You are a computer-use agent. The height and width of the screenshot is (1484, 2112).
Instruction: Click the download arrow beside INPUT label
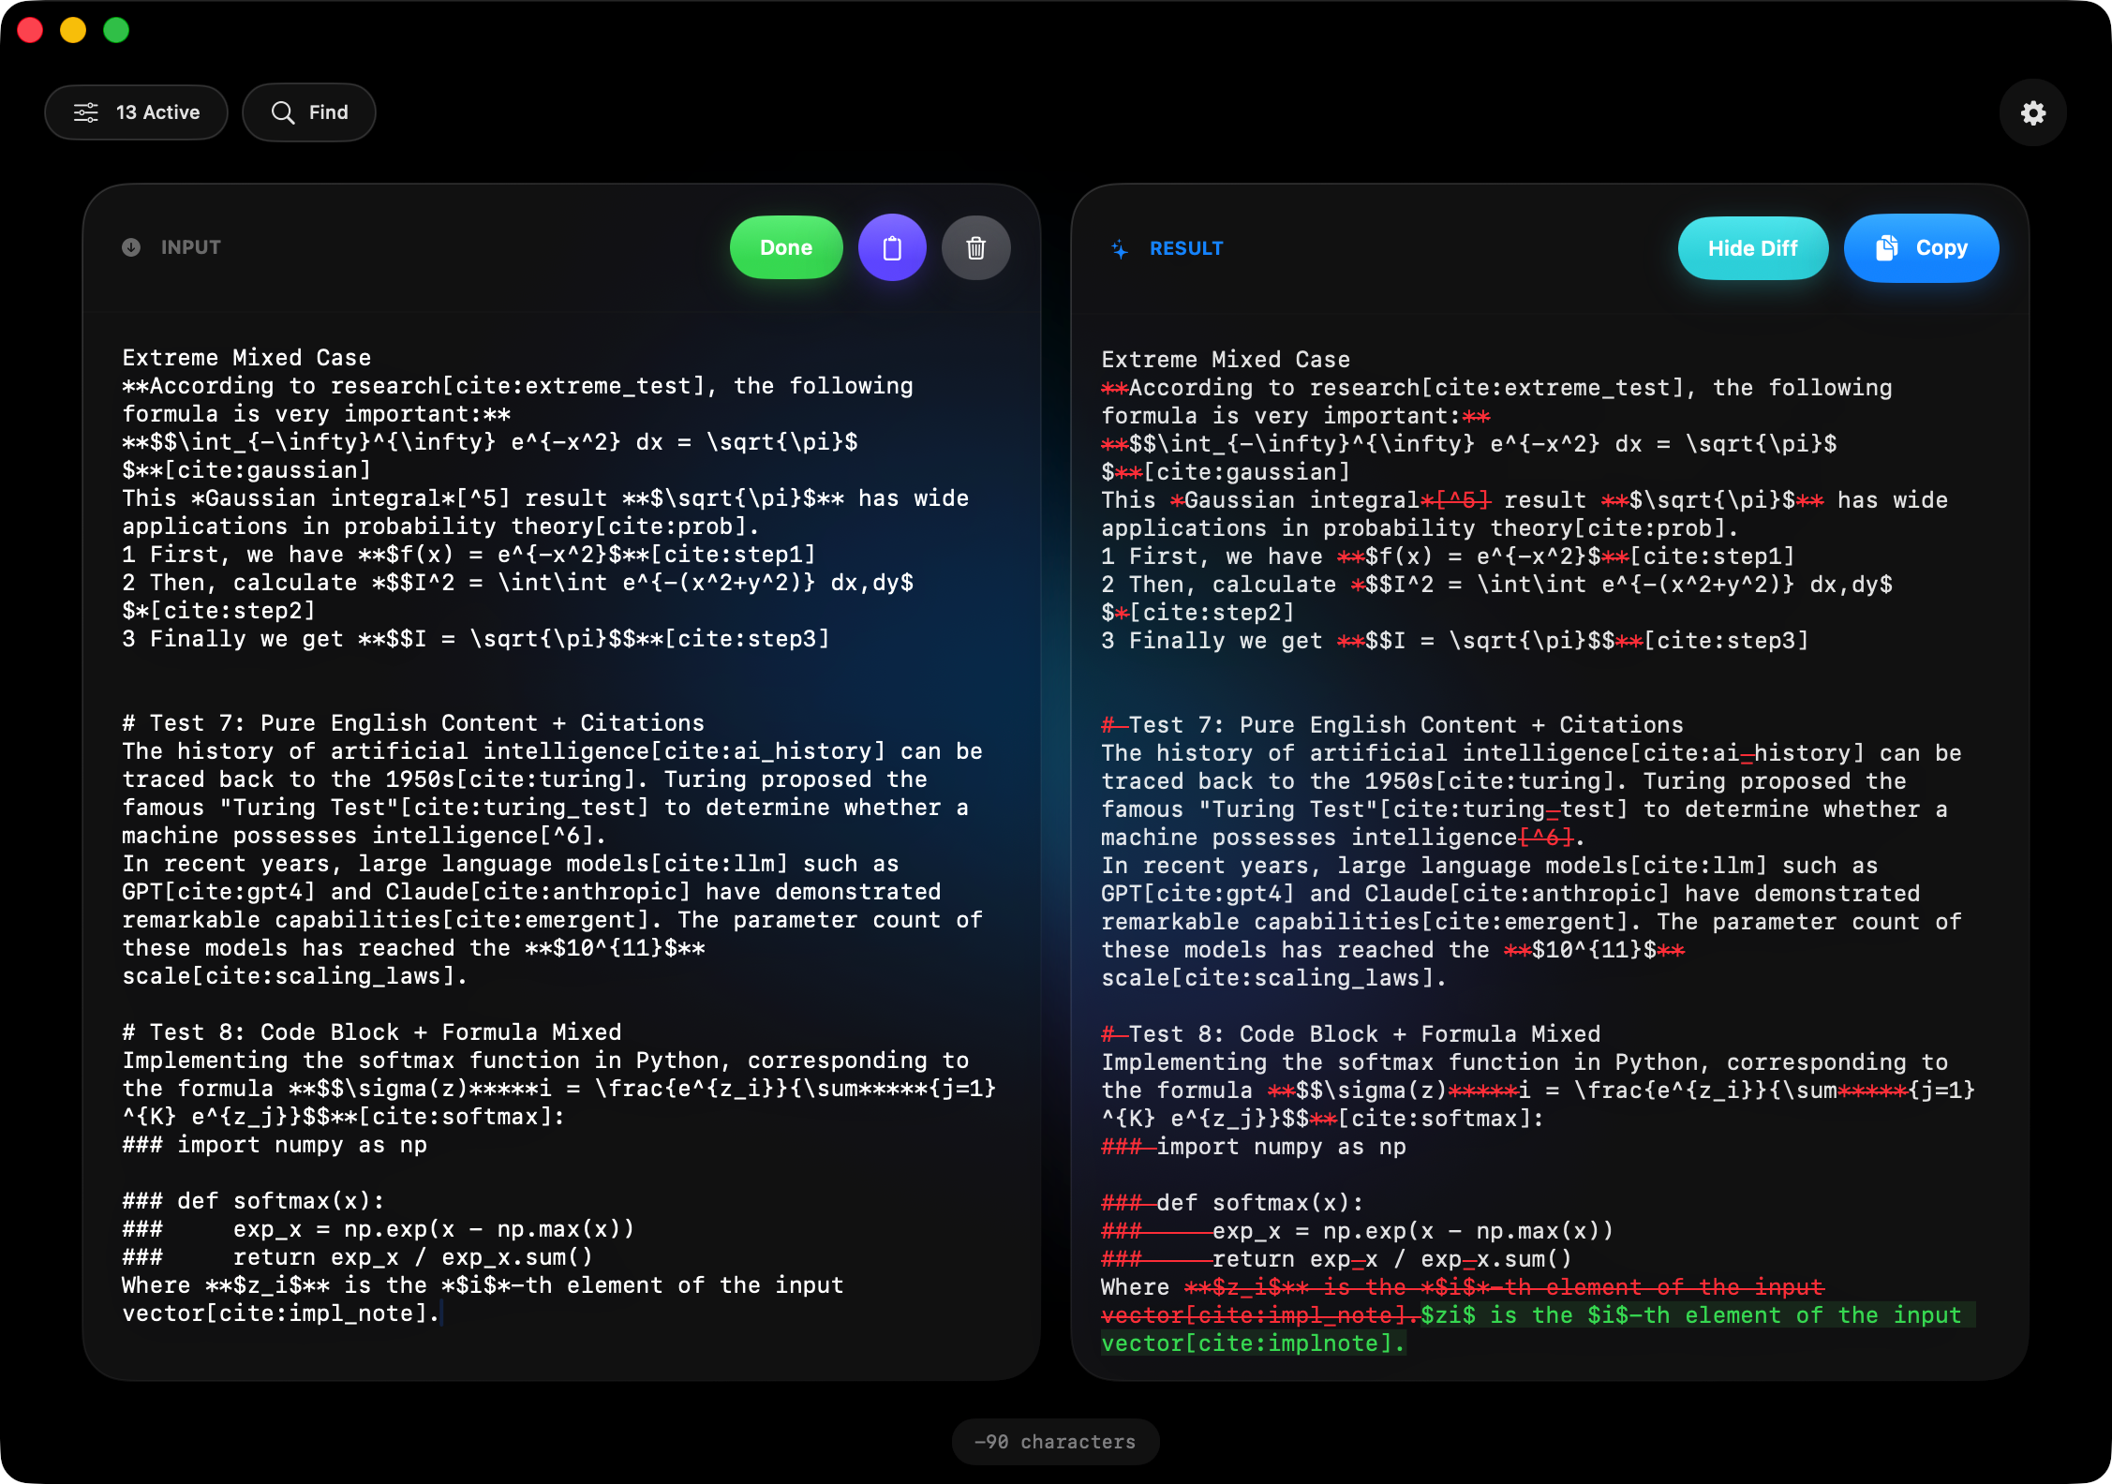131,246
